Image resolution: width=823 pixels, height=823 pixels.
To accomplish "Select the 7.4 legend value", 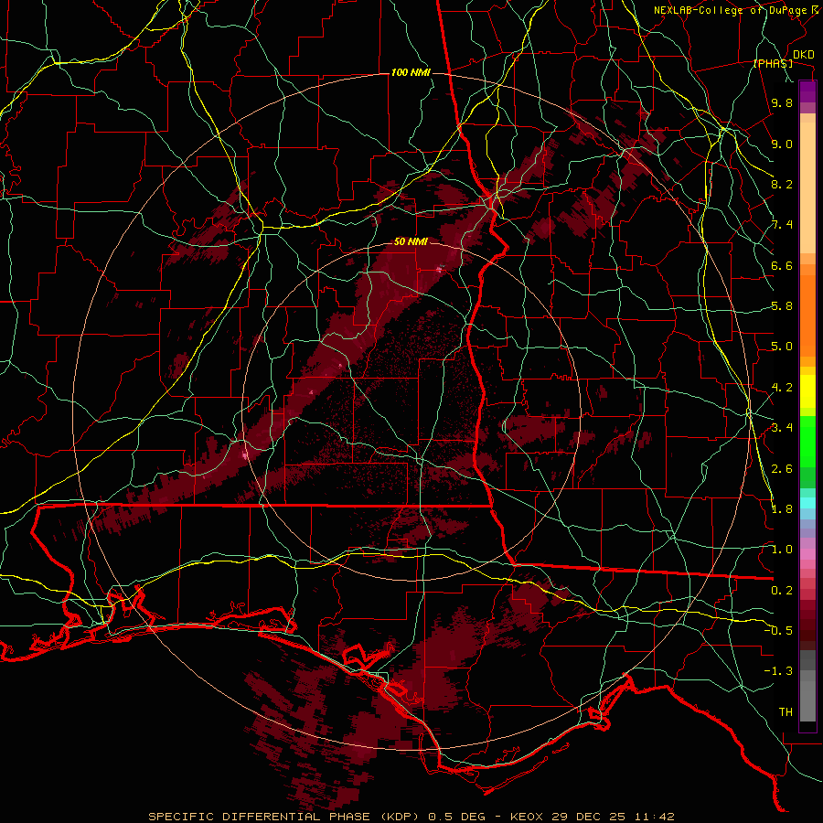I will pyautogui.click(x=782, y=225).
